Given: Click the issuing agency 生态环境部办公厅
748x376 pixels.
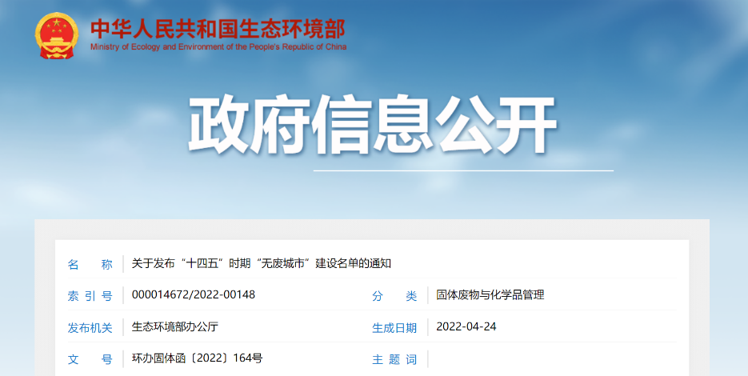Looking at the screenshot, I should [174, 326].
